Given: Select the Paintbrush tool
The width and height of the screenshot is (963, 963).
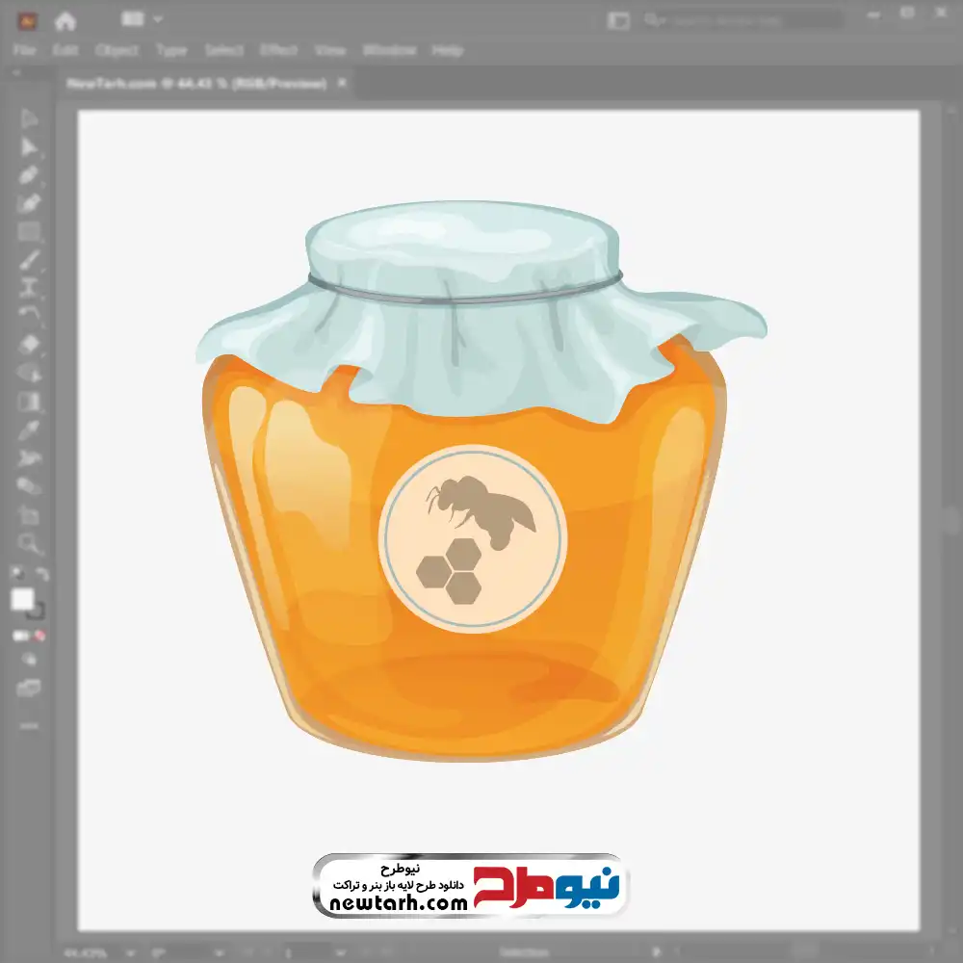Looking at the screenshot, I should coord(29,259).
